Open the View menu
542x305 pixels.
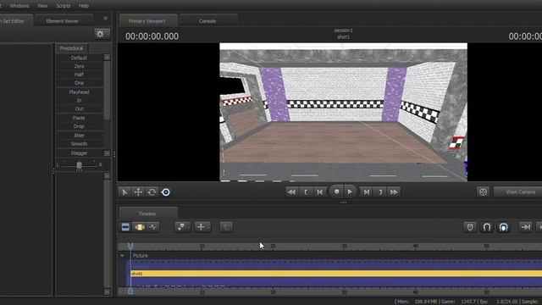42,6
